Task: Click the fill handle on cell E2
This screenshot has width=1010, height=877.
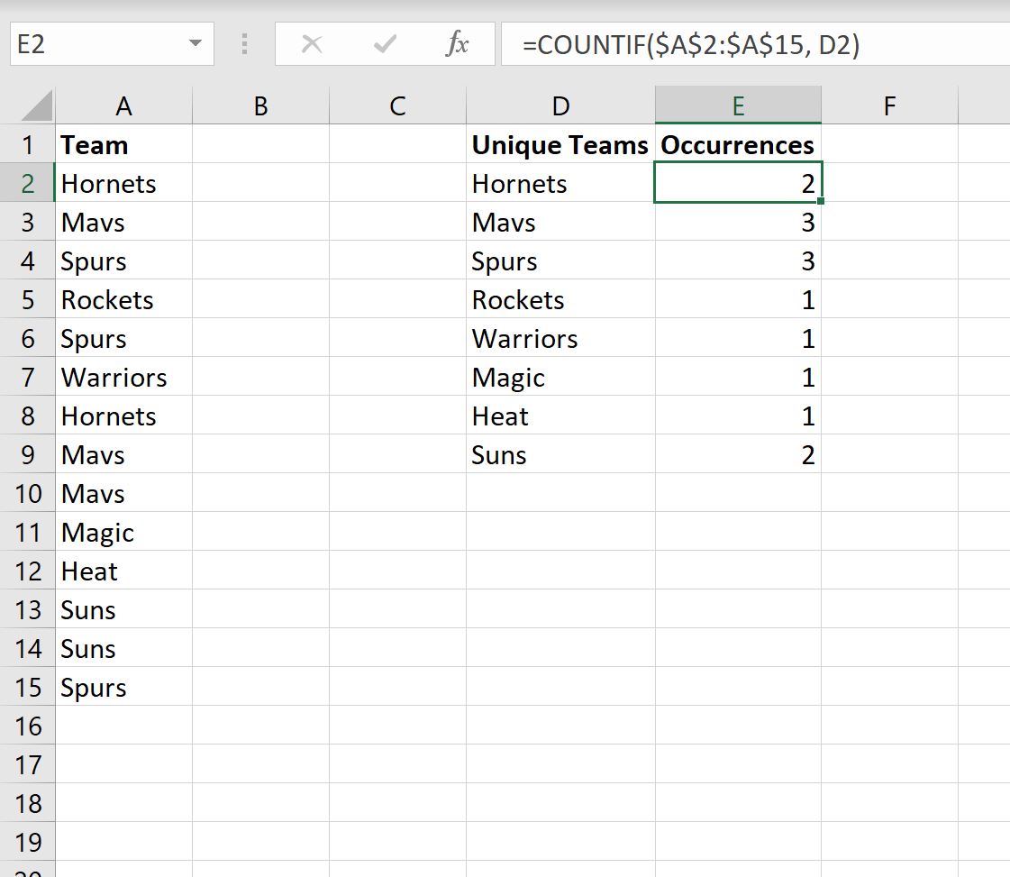Action: coord(821,201)
